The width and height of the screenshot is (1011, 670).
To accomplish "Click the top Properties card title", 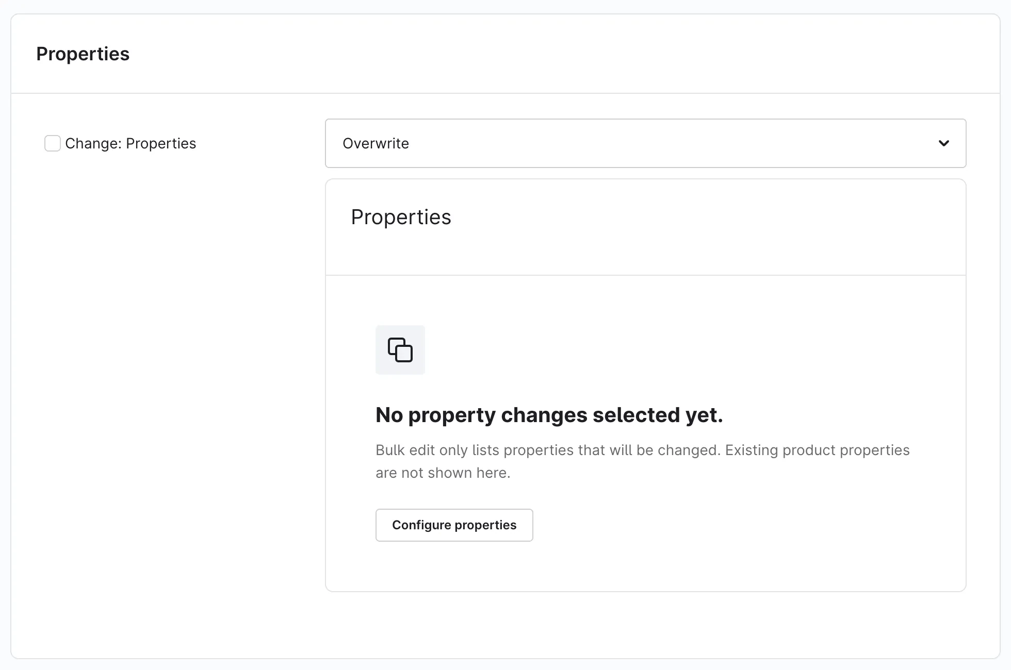I will tap(83, 54).
